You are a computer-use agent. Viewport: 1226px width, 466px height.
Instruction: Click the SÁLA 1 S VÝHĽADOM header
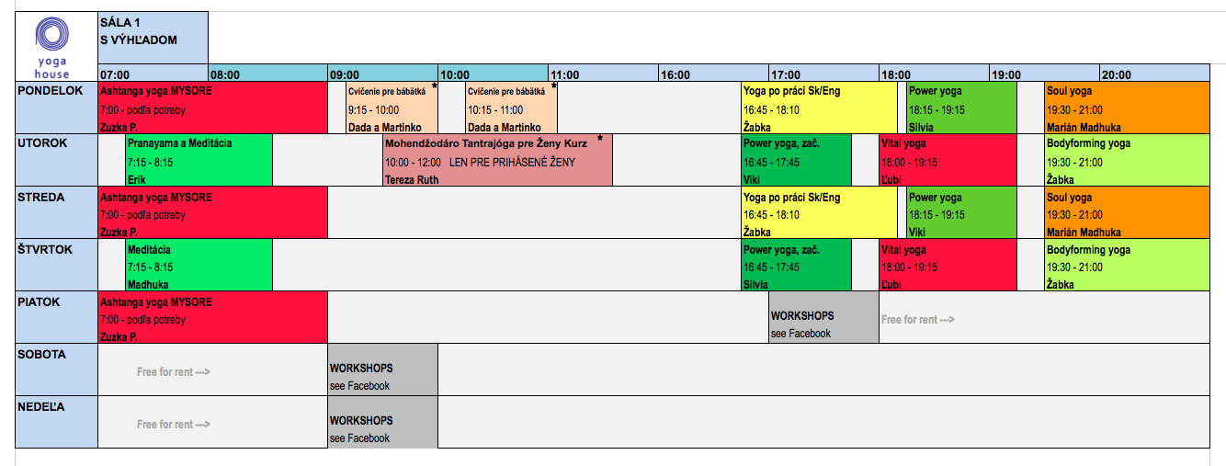coord(153,39)
